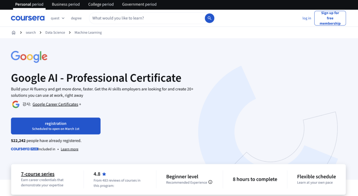Click the info icon beside Recommended Experience
This screenshot has width=358, height=196.
(x=210, y=182)
